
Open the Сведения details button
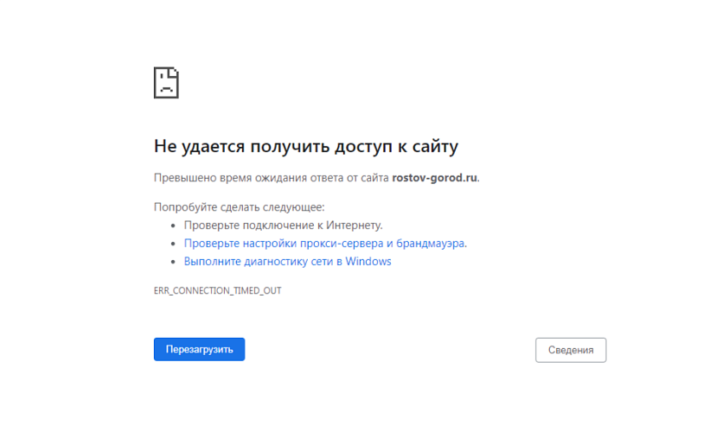[571, 350]
